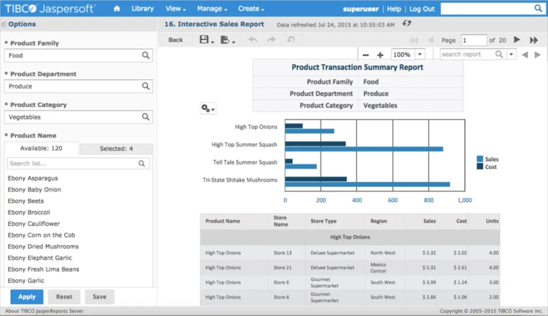Click the Product Family search icon
This screenshot has height=316, width=548.
[146, 55]
